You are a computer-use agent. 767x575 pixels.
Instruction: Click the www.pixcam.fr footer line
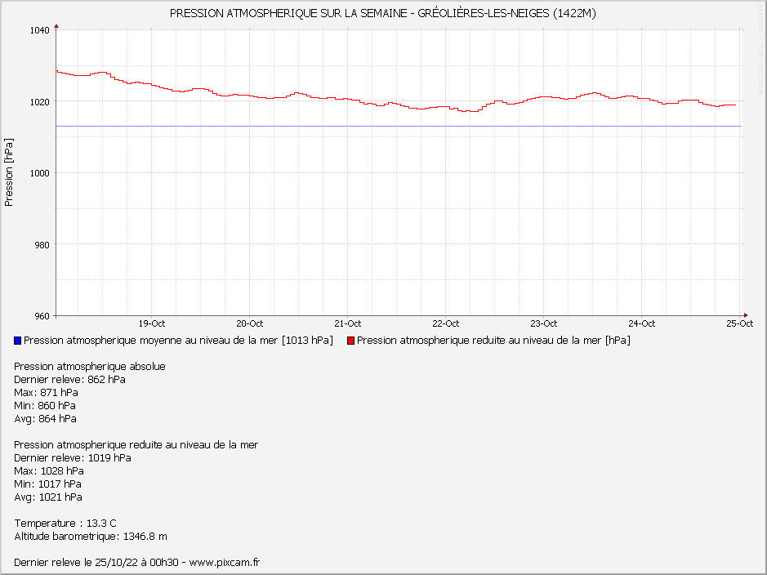tap(137, 563)
